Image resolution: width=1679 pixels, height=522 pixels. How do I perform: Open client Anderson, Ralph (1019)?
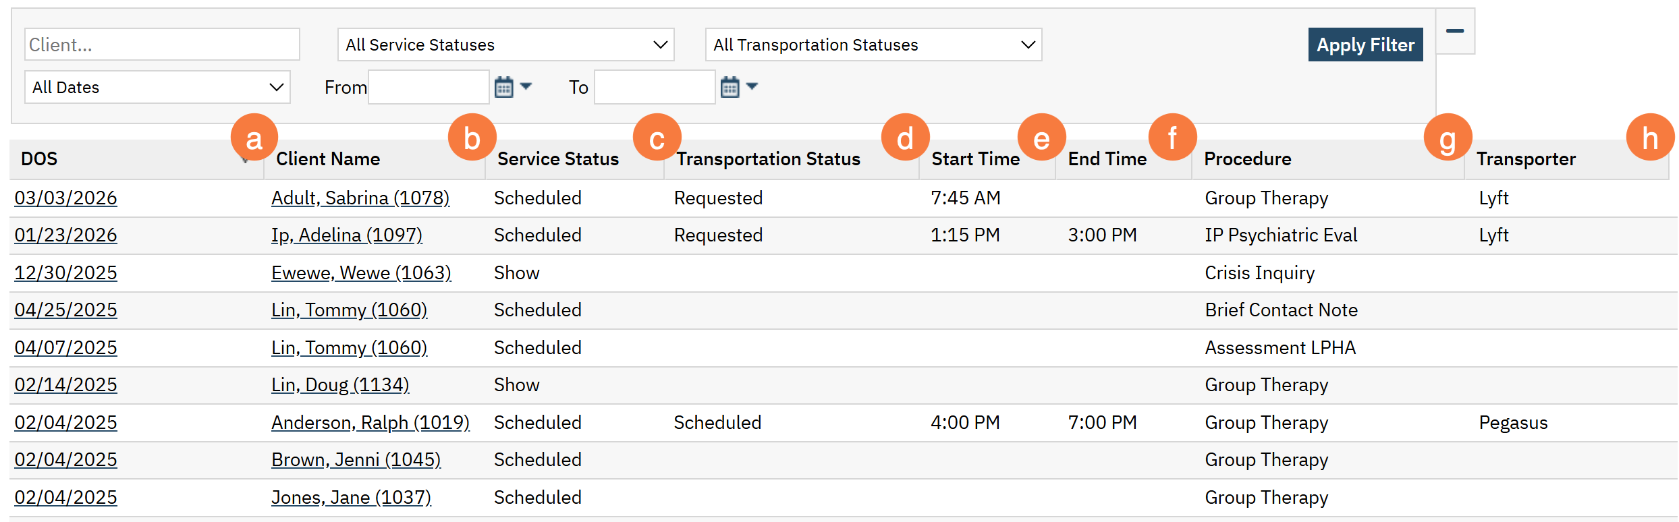coord(370,423)
